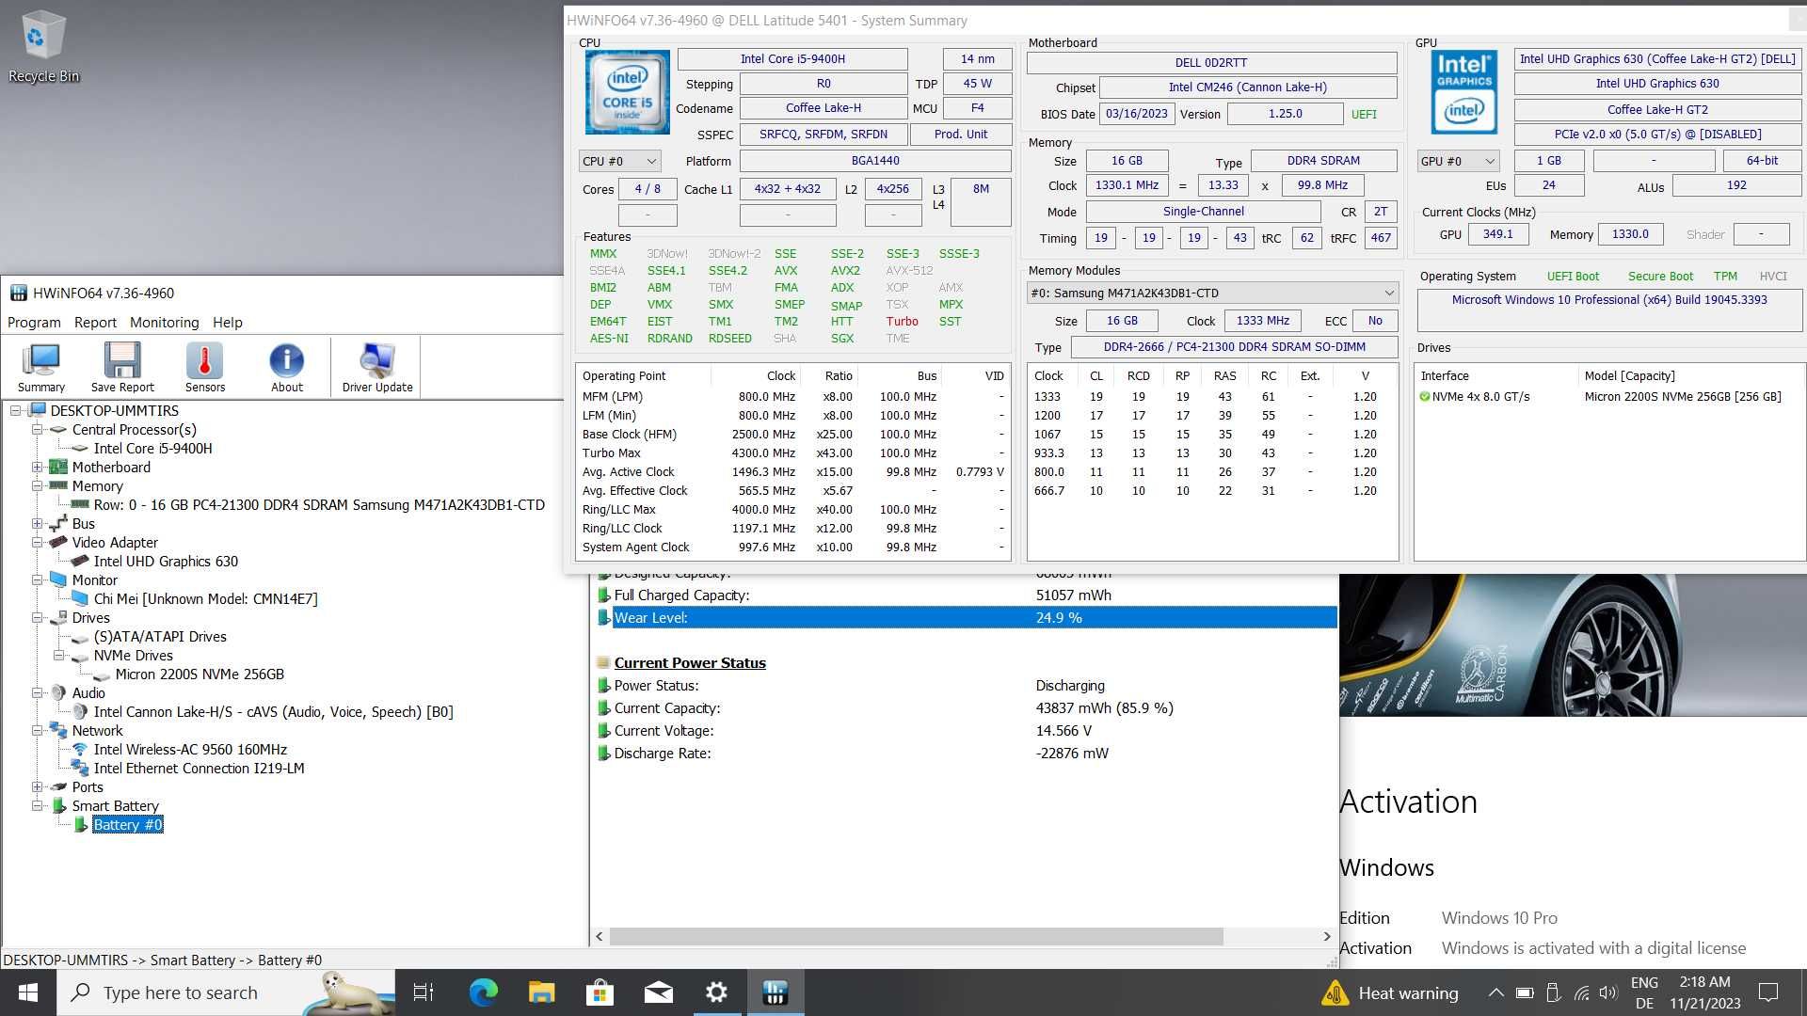
Task: Open the Help menu
Action: [x=227, y=322]
